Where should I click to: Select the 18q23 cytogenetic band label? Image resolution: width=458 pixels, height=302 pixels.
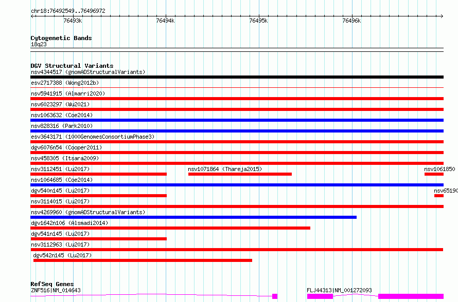39,44
